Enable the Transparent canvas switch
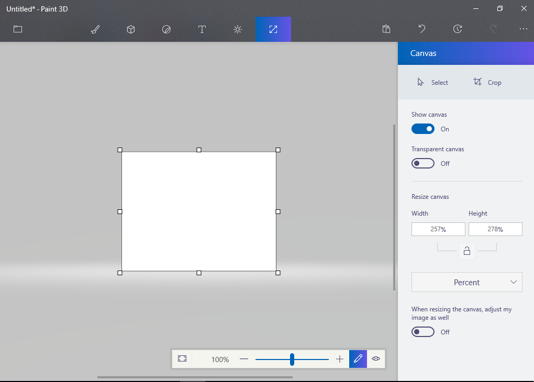This screenshot has height=382, width=534. point(423,163)
